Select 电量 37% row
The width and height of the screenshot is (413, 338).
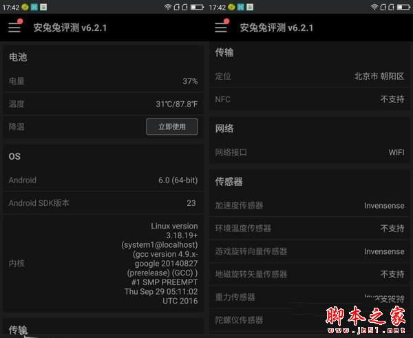pos(103,81)
